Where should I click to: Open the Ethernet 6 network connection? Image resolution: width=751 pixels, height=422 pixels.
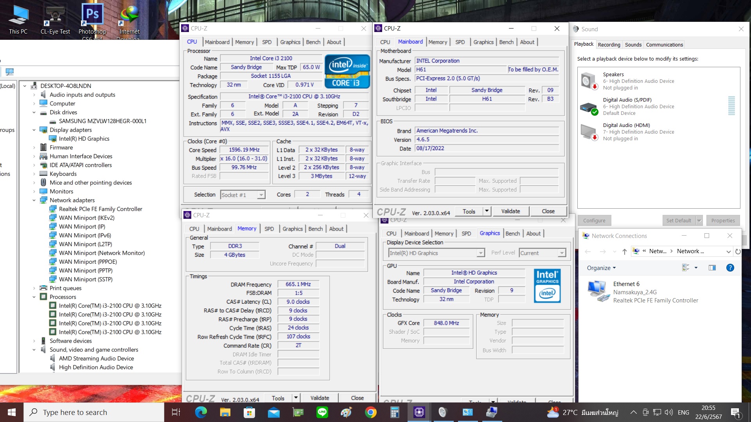[x=643, y=292]
